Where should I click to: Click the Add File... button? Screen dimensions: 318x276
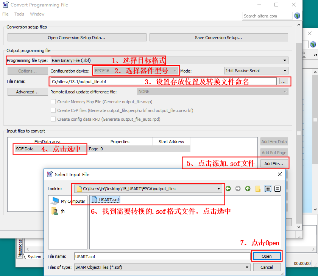tap(274, 164)
